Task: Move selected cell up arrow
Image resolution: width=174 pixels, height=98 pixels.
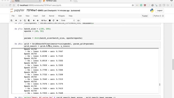Action: (x=34, y=21)
